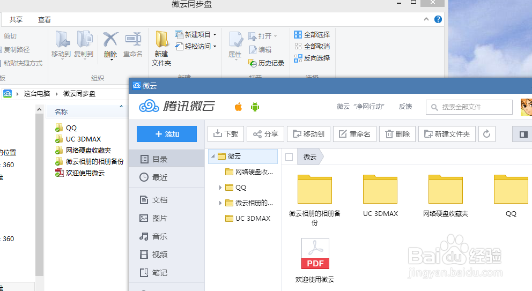The width and height of the screenshot is (532, 291).
Task: Check the select-all checkbox beside 微云 breadcrumb
Action: click(x=289, y=157)
